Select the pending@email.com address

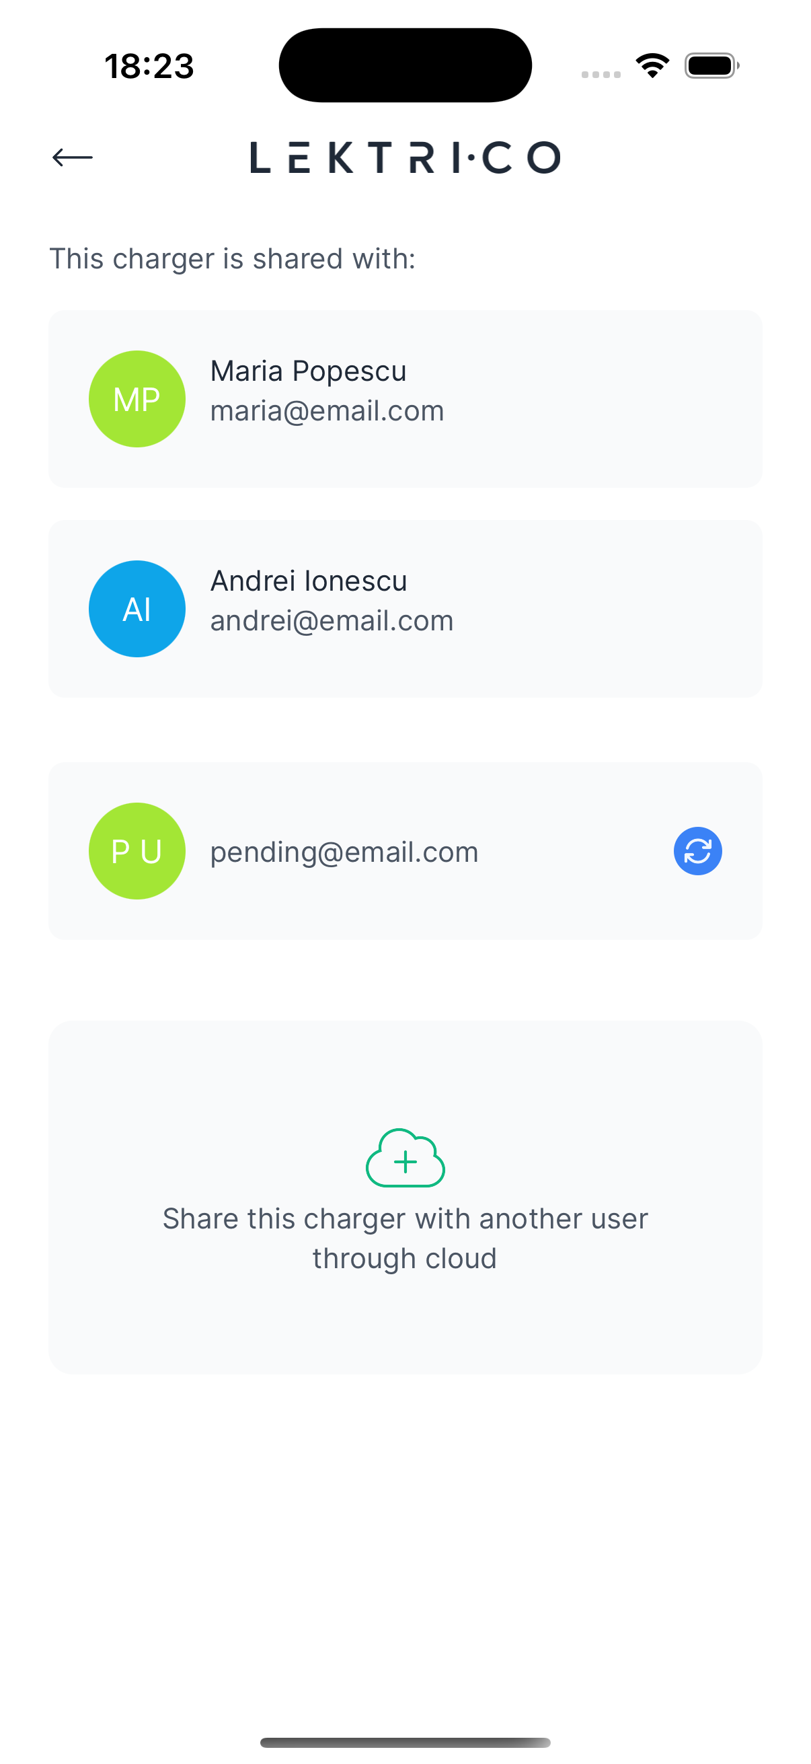pyautogui.click(x=344, y=852)
